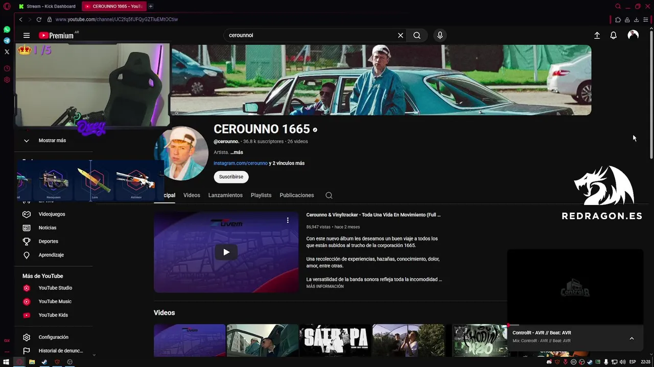654x367 pixels.
Task: Click the channel profile avatar picture
Action: [x=181, y=153]
